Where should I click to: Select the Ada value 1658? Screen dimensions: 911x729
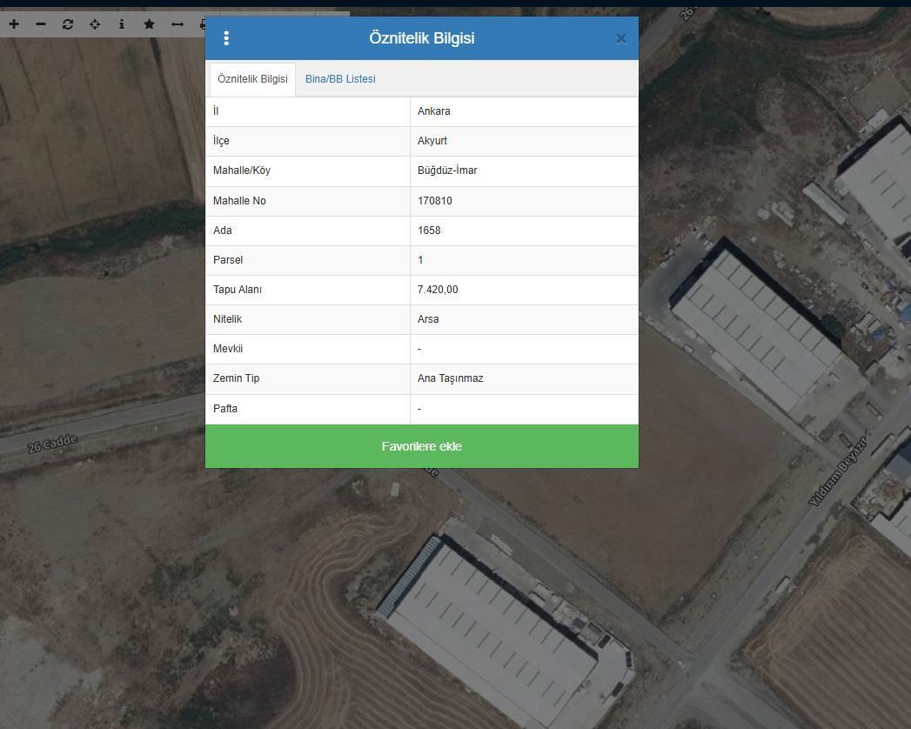point(429,231)
